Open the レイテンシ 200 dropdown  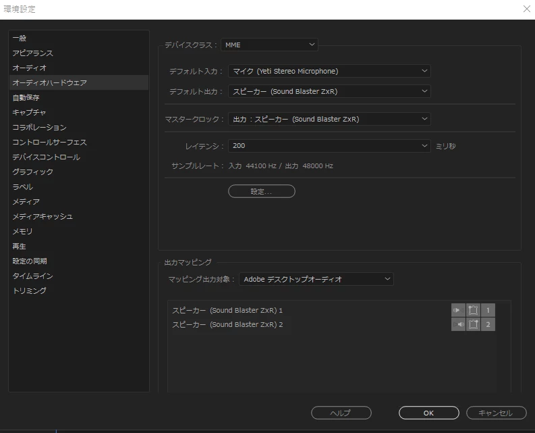click(x=329, y=146)
